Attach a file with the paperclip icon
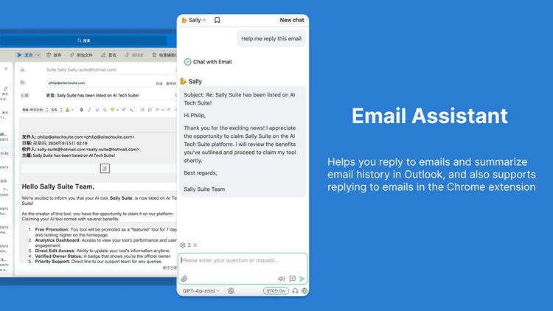553x311 pixels. tap(184, 279)
